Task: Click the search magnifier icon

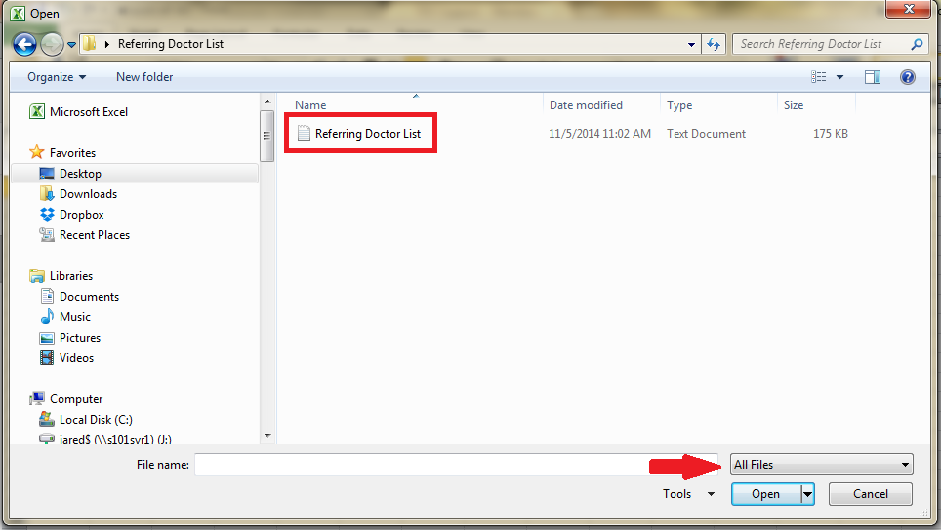Action: pos(917,44)
